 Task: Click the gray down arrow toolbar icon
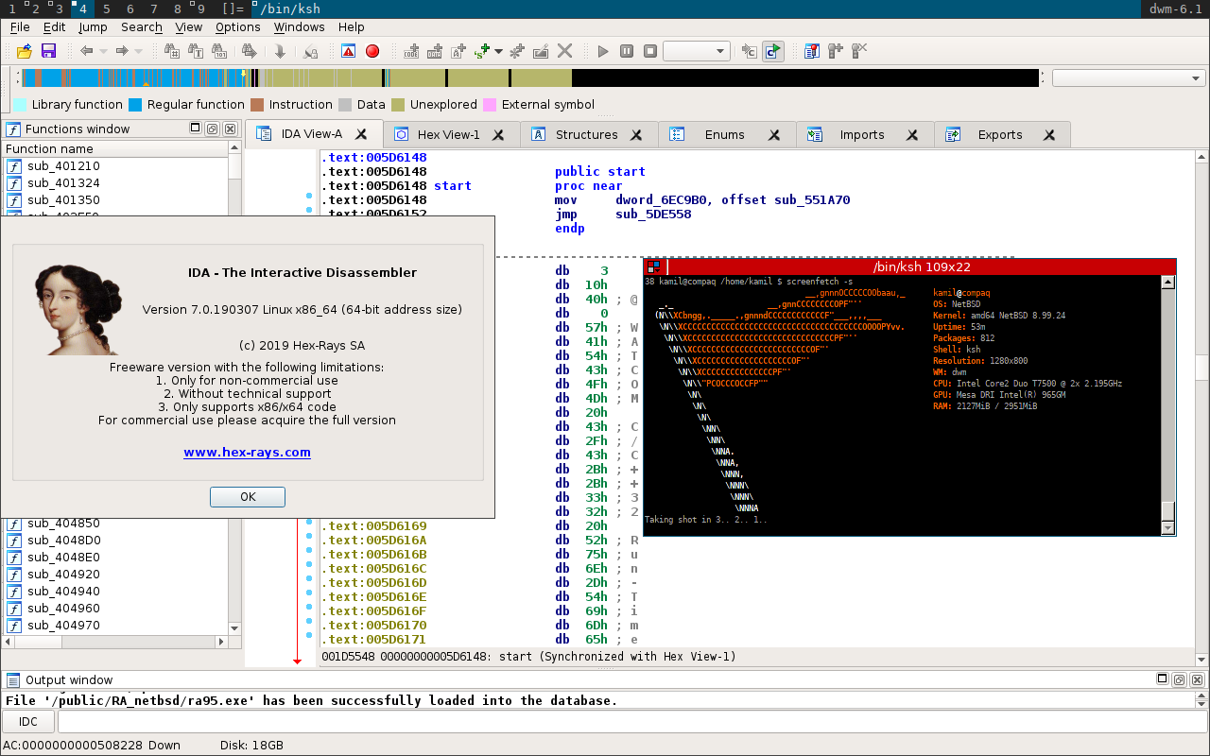click(280, 51)
